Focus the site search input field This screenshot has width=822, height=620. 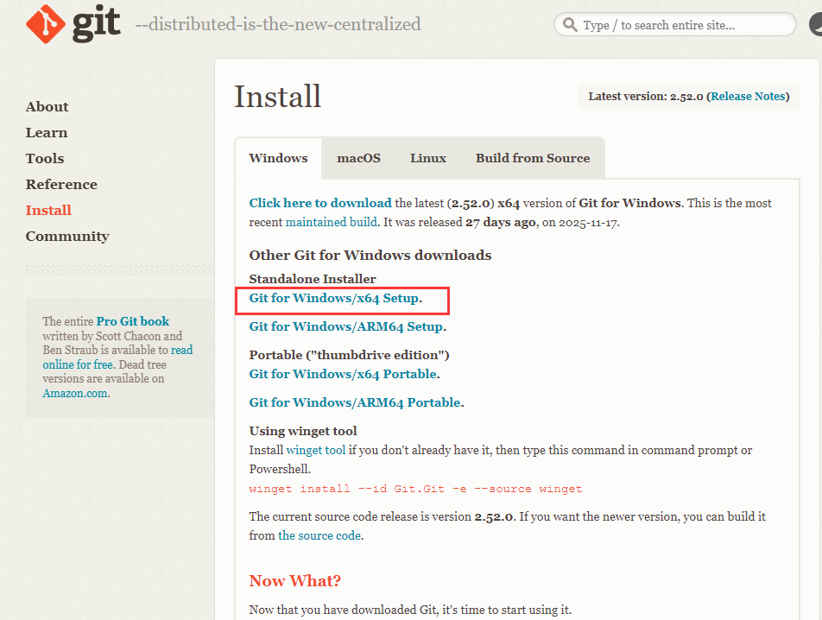[x=674, y=25]
